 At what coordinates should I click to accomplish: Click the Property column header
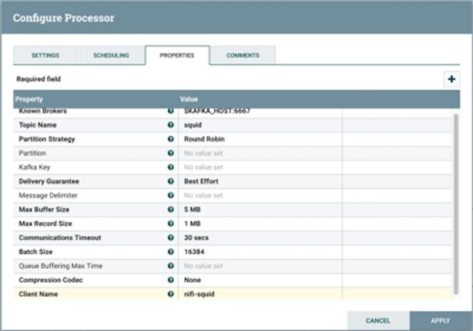click(29, 99)
